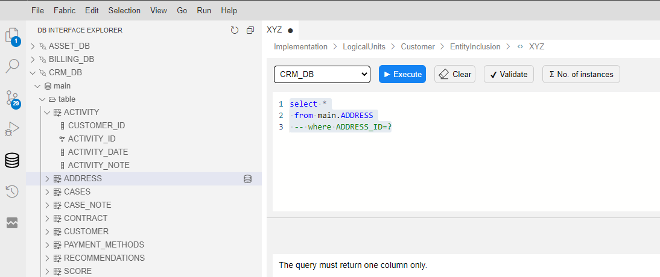Click refresh icon in DB Interface Explorer header
This screenshot has width=660, height=277.
[235, 30]
